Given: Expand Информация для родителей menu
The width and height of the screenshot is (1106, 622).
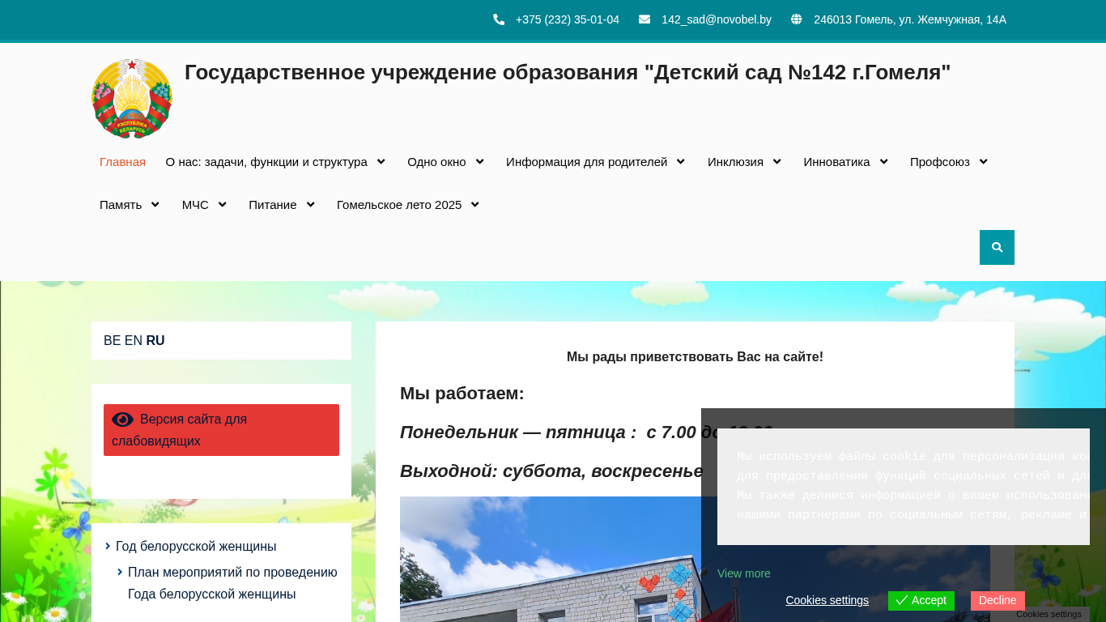Looking at the screenshot, I should (x=595, y=162).
